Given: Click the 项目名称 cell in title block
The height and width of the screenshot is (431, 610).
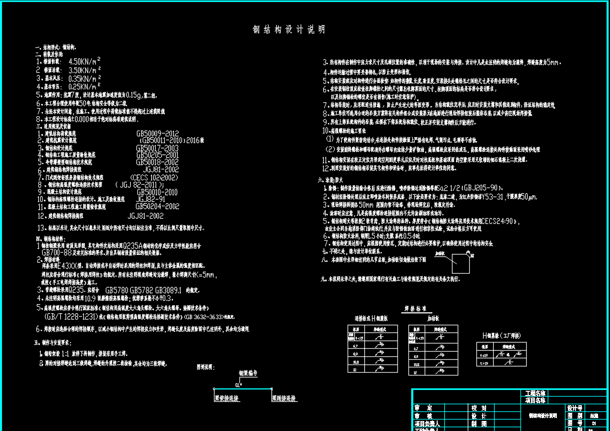Looking at the screenshot, I should tap(535, 400).
